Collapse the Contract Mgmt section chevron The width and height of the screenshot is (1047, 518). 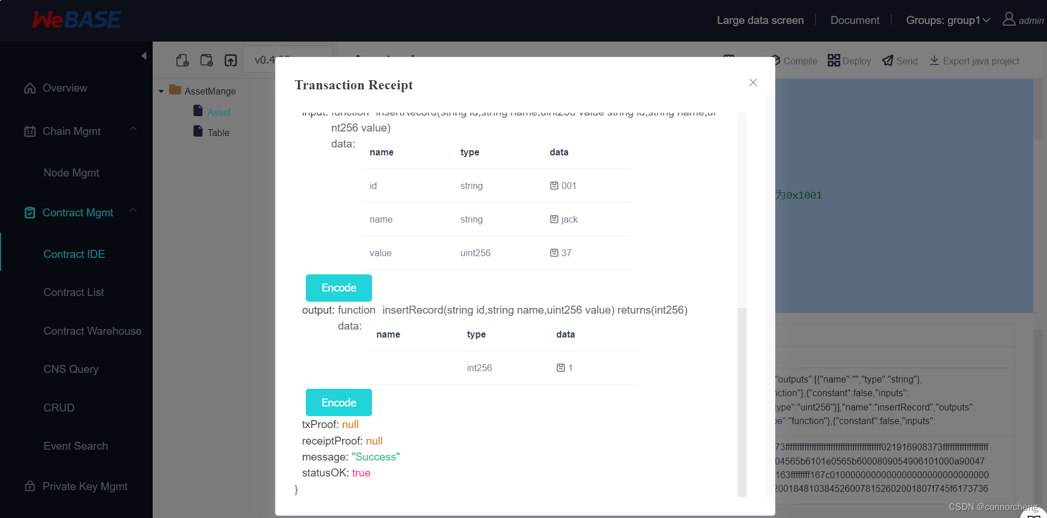tap(133, 210)
